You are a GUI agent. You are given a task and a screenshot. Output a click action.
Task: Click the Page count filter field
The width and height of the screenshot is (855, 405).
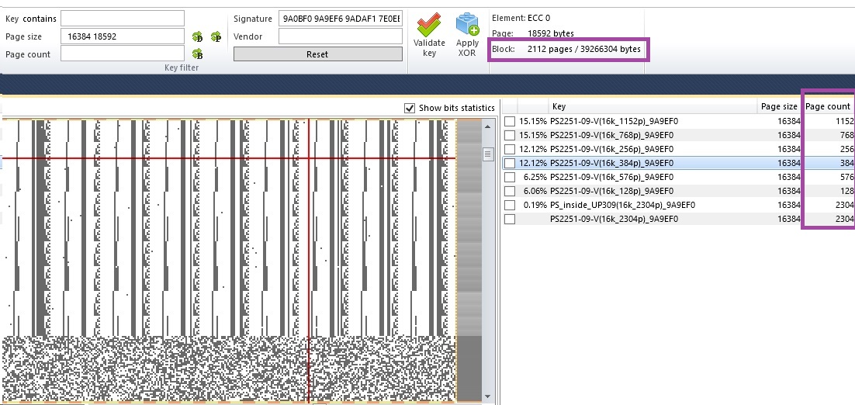(123, 54)
